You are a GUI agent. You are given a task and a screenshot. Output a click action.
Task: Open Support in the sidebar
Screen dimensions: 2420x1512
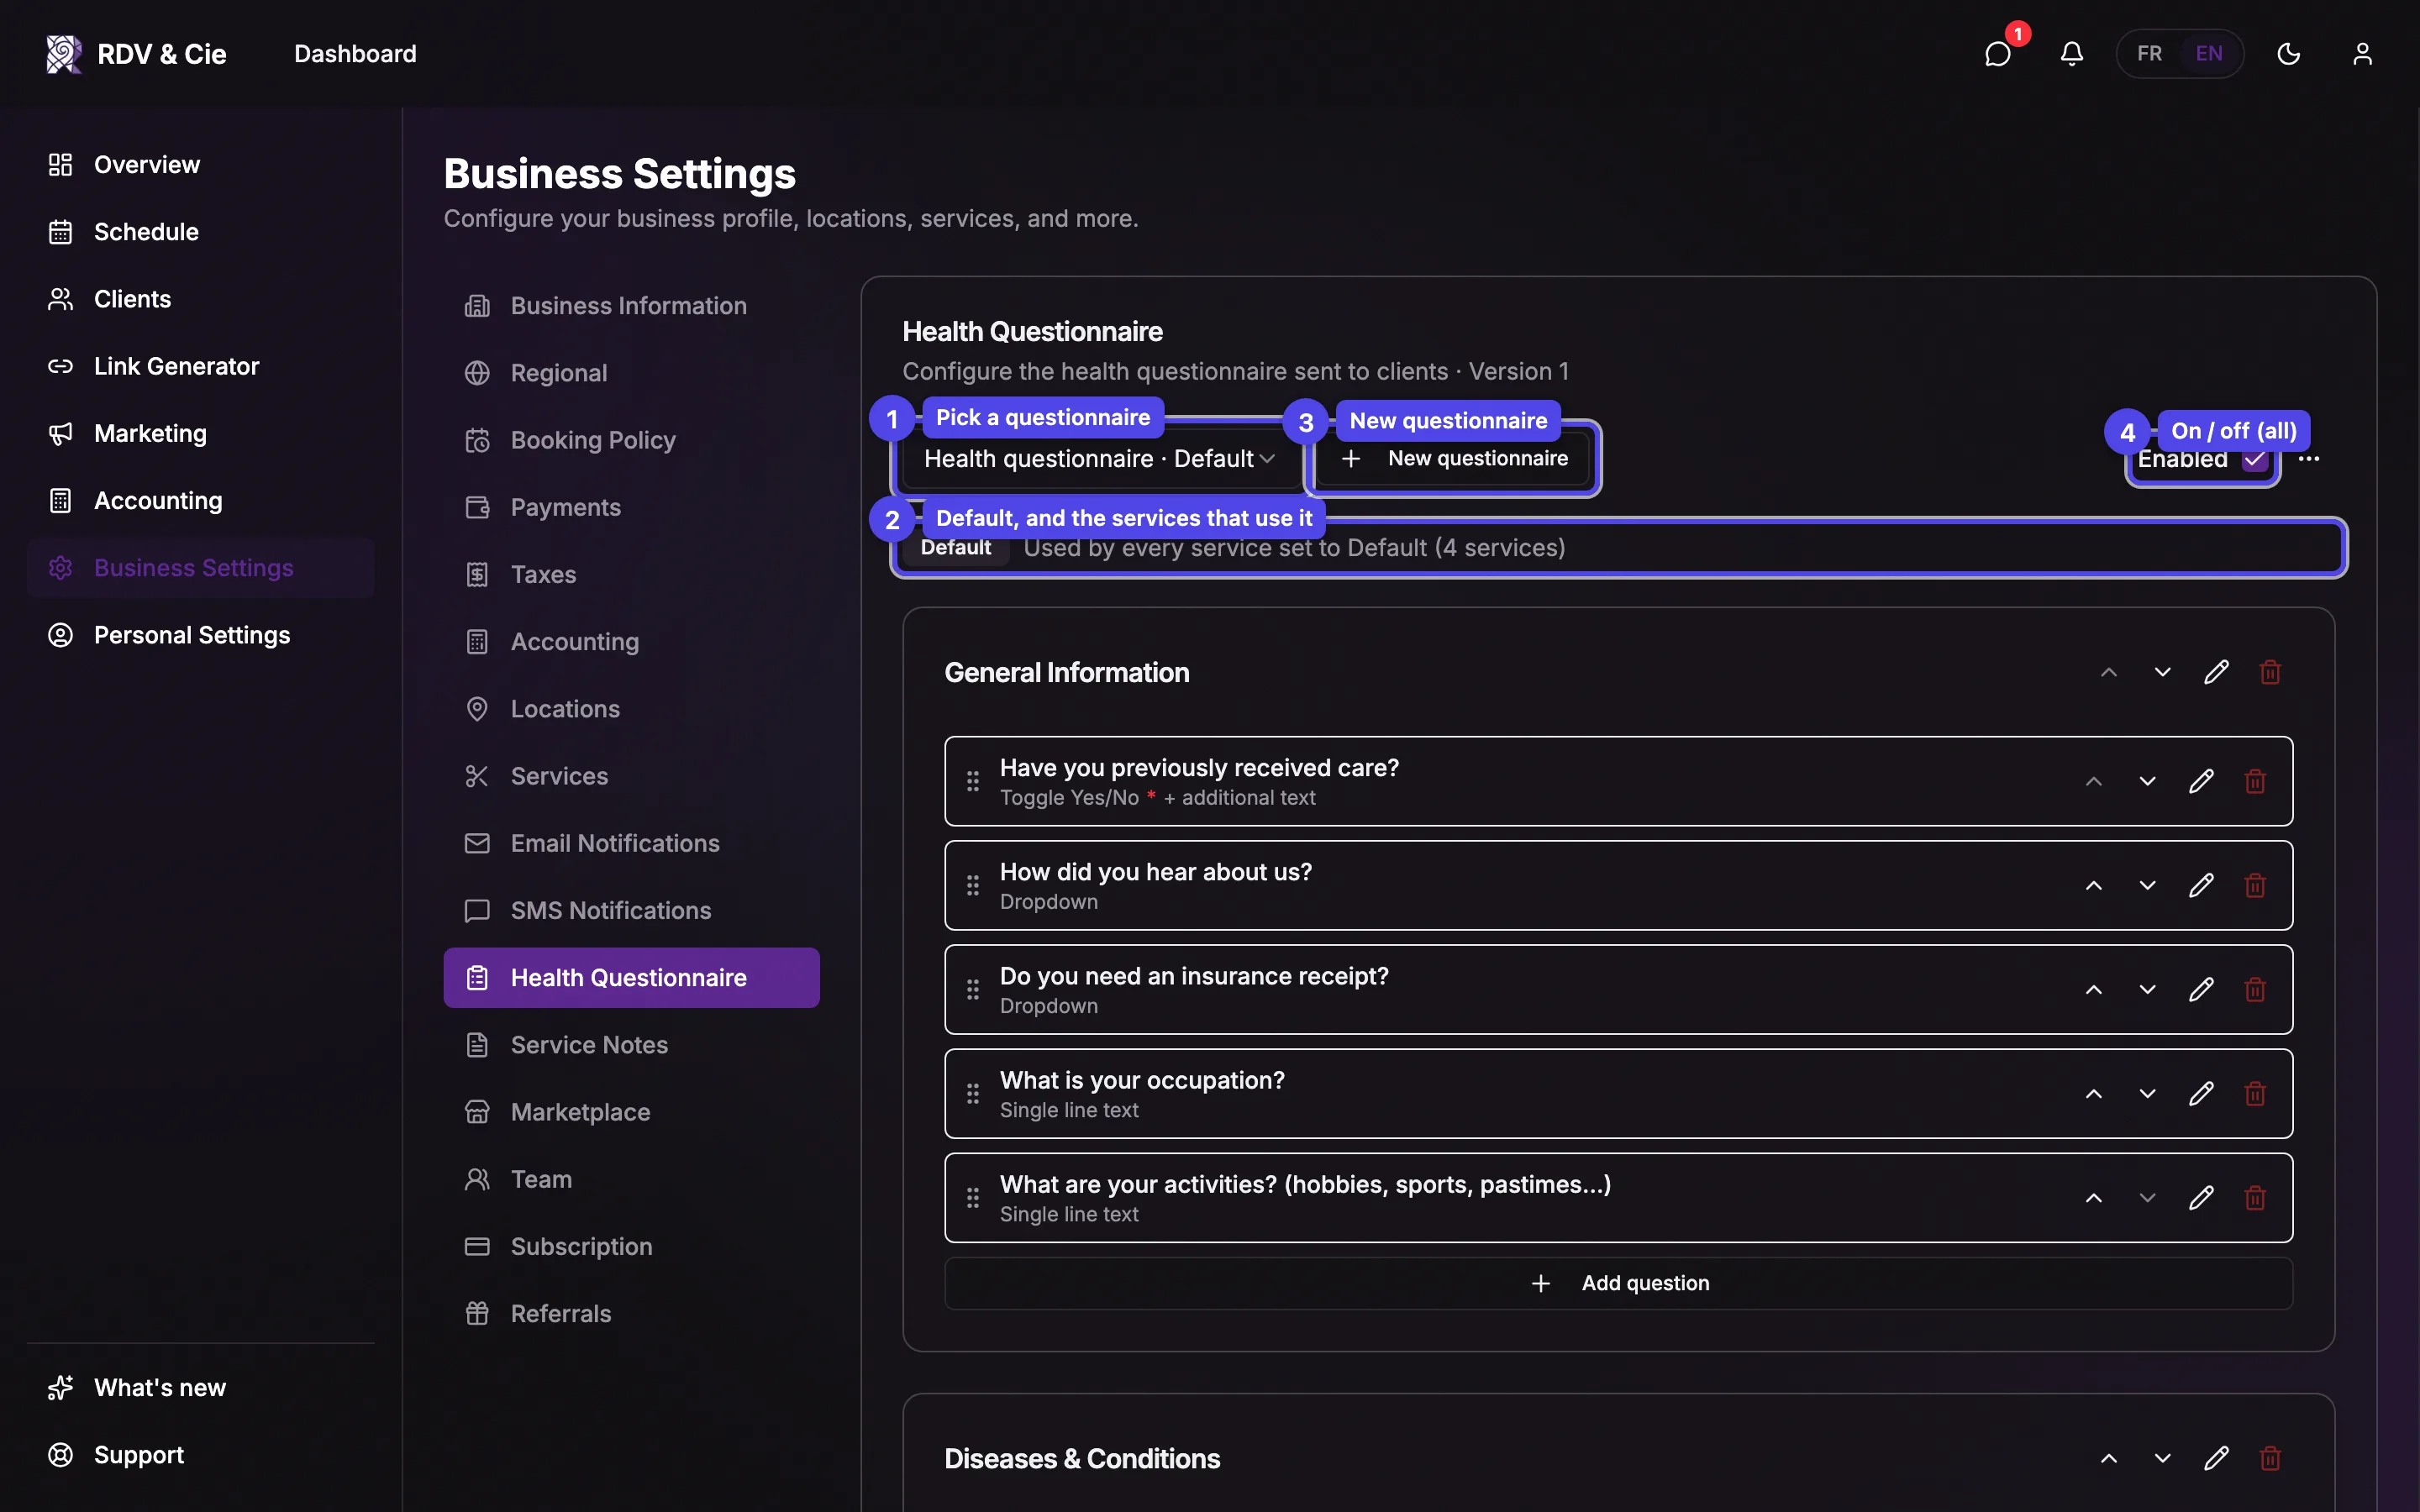tap(201, 1455)
